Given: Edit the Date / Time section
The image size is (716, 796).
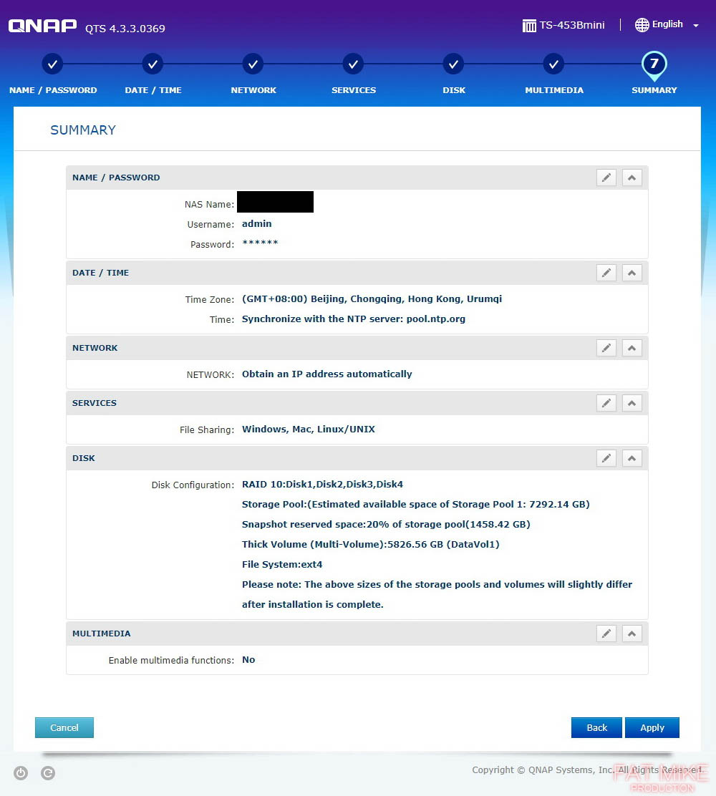Looking at the screenshot, I should [606, 273].
